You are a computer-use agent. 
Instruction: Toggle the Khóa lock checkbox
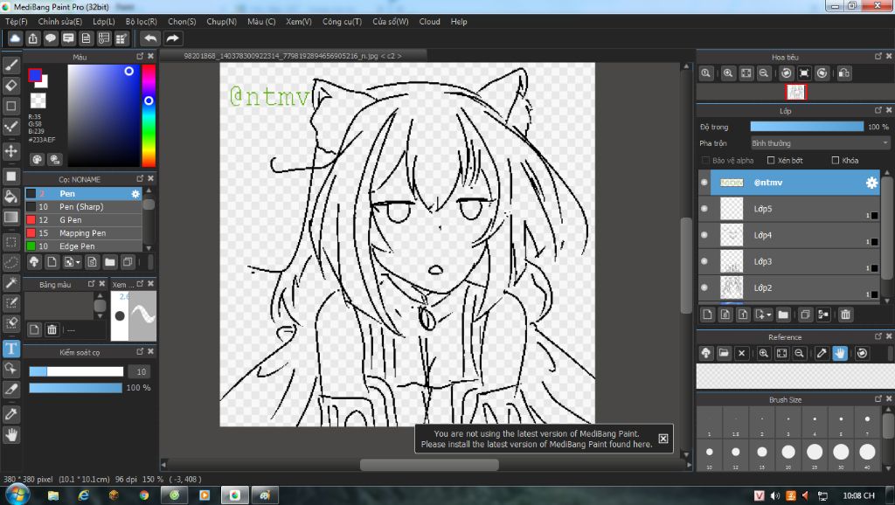[x=835, y=161]
